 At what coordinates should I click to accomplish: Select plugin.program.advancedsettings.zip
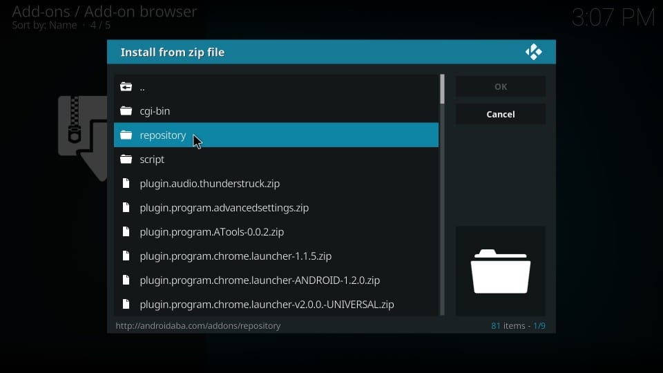click(276, 207)
